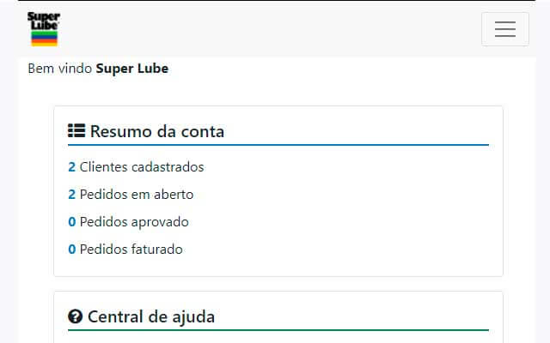The height and width of the screenshot is (343, 550).
Task: Click the Super Lube logo
Action: 43,28
